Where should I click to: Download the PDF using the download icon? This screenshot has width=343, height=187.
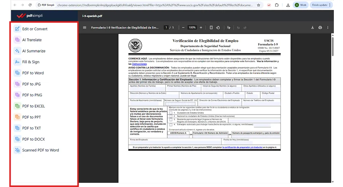(313, 28)
